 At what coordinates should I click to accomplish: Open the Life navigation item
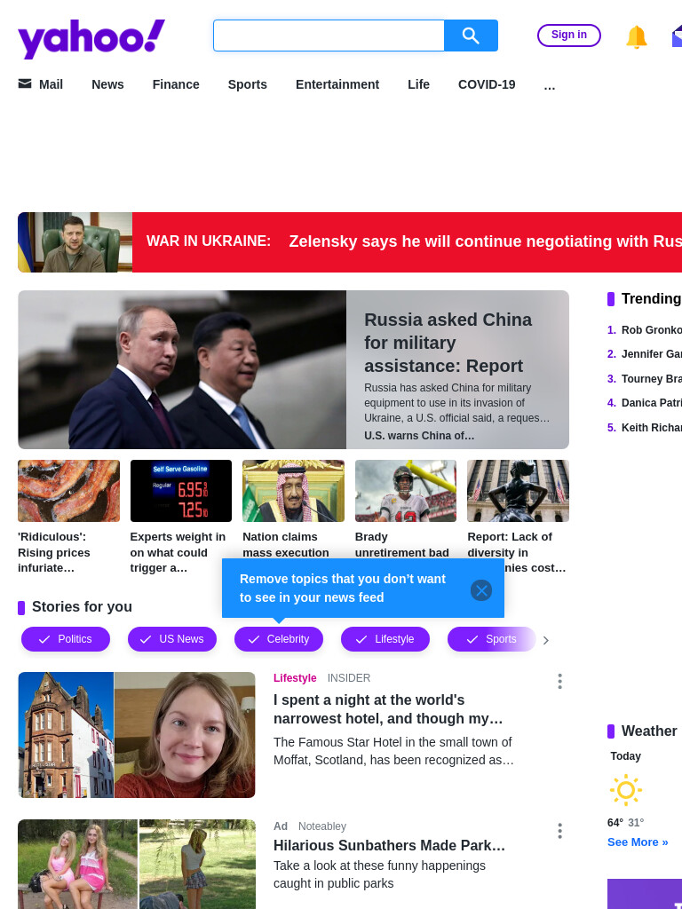pyautogui.click(x=419, y=84)
